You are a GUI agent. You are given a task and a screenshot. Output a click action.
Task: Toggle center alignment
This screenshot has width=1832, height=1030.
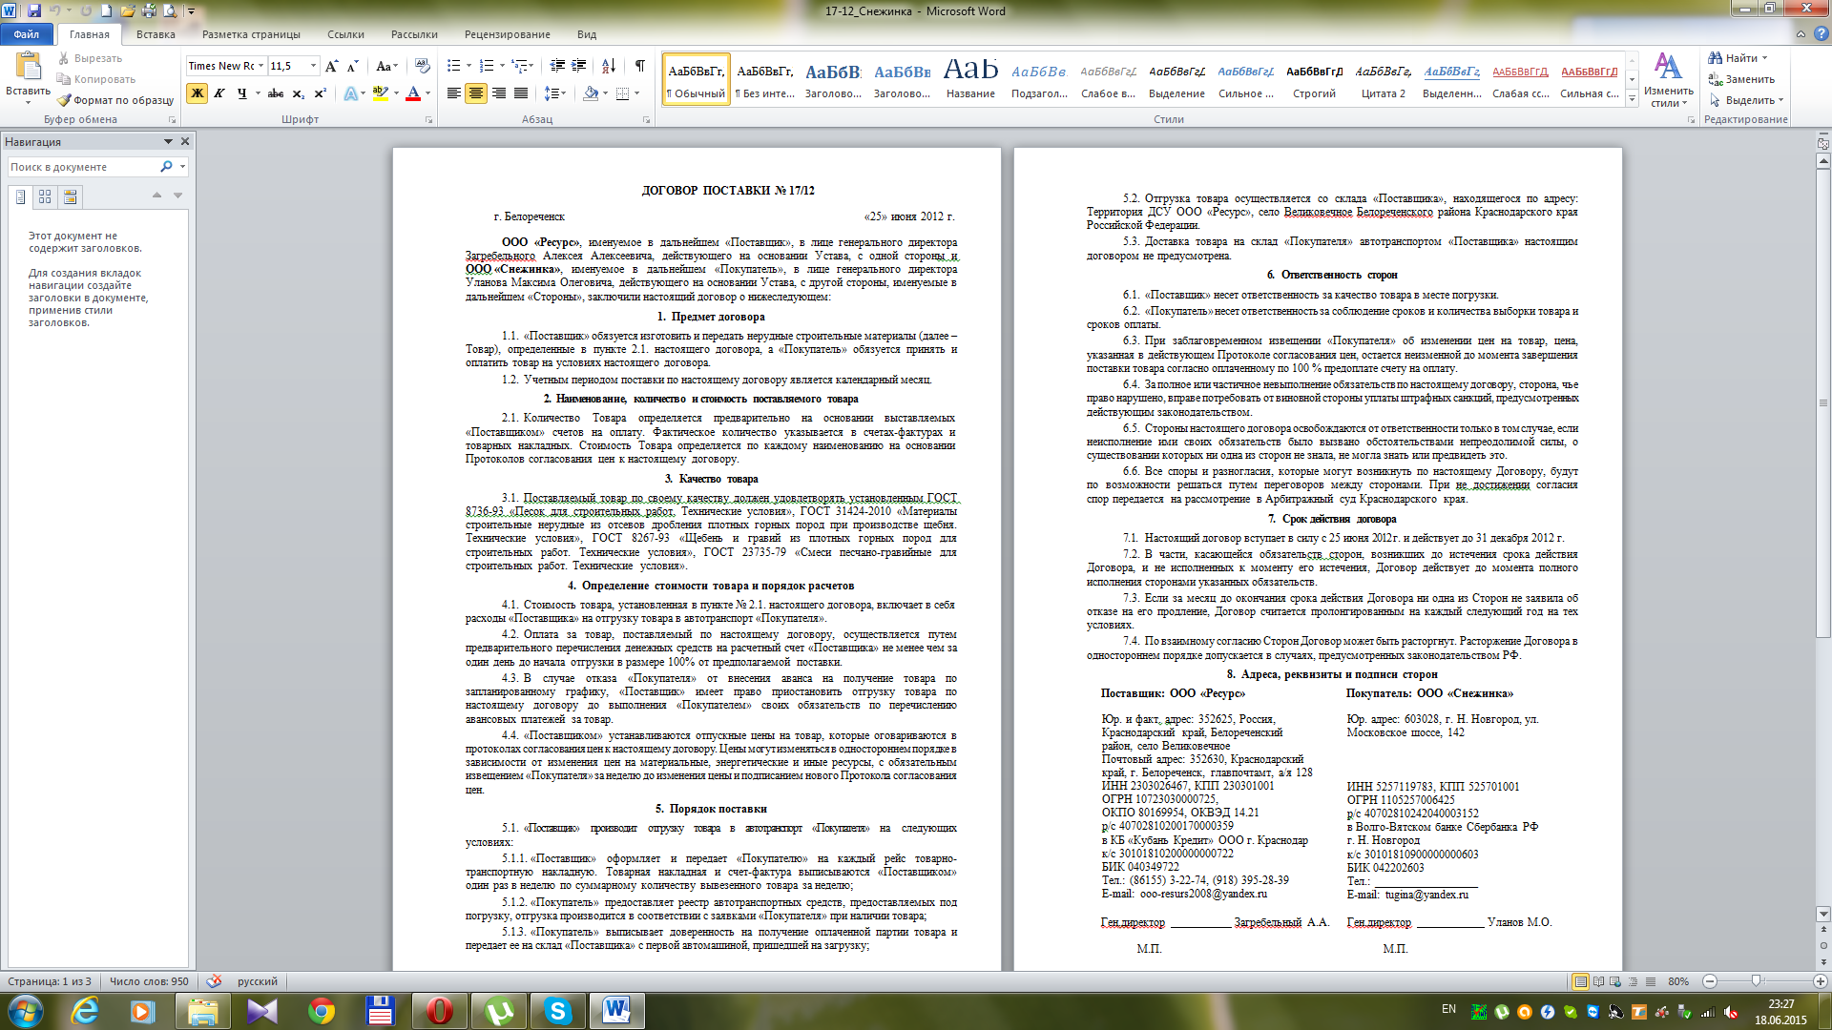(x=476, y=93)
